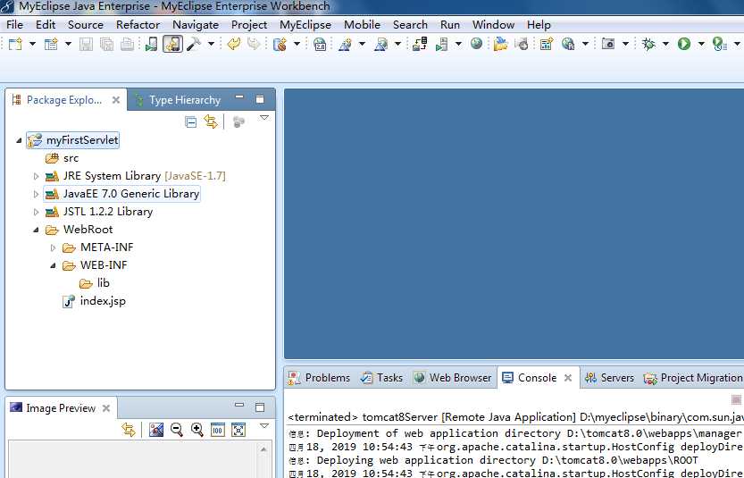Click the Save All stacked floppies icon
The image size is (744, 478).
(x=107, y=44)
